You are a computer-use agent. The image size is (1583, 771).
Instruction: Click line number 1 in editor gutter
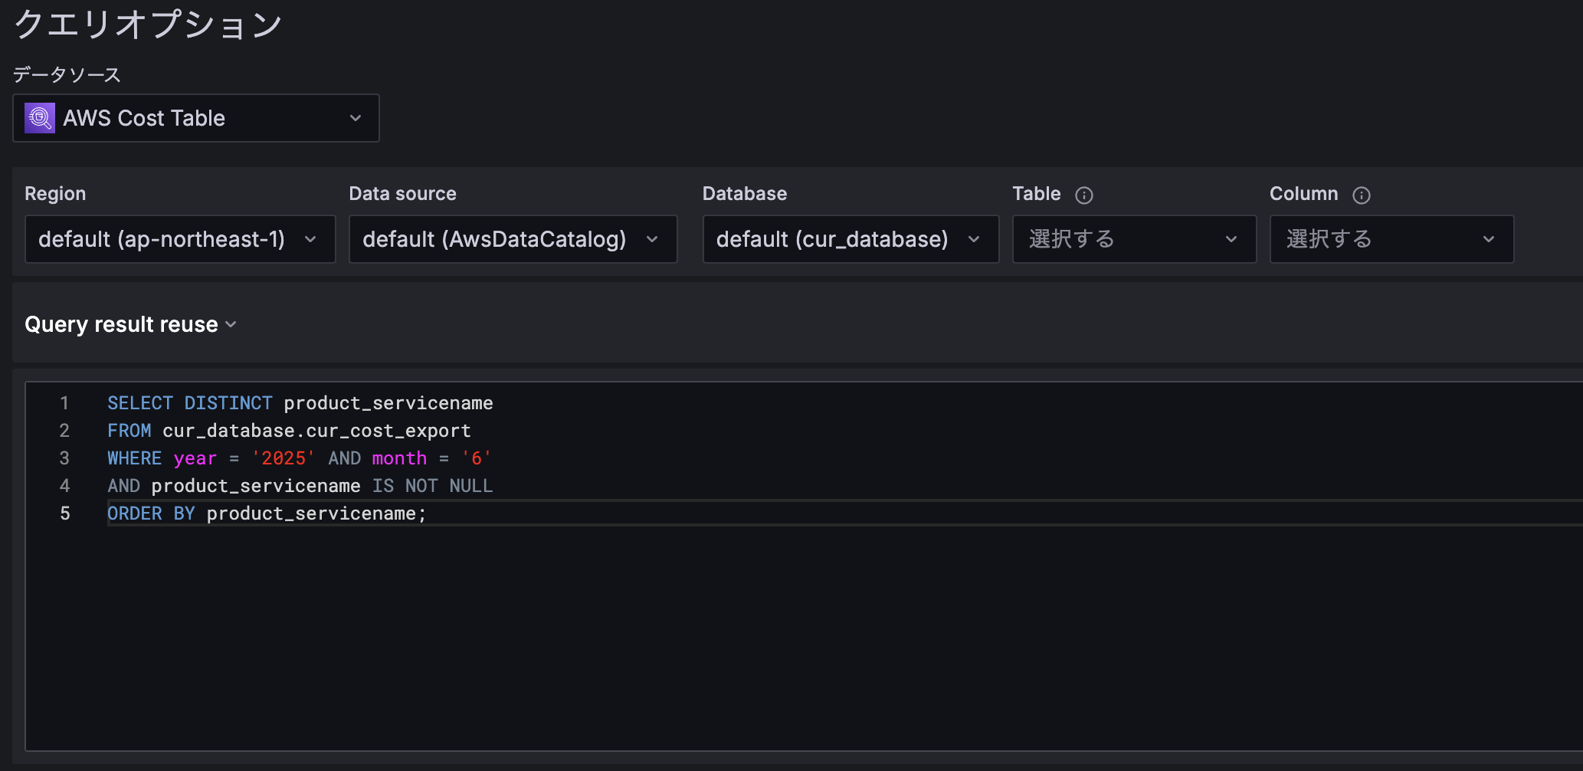(x=65, y=403)
